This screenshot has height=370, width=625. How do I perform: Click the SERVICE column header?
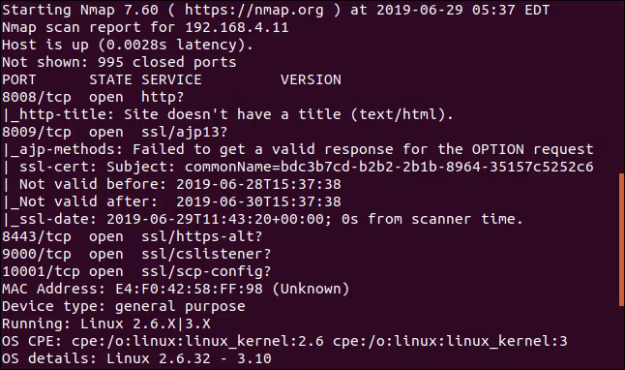[171, 79]
